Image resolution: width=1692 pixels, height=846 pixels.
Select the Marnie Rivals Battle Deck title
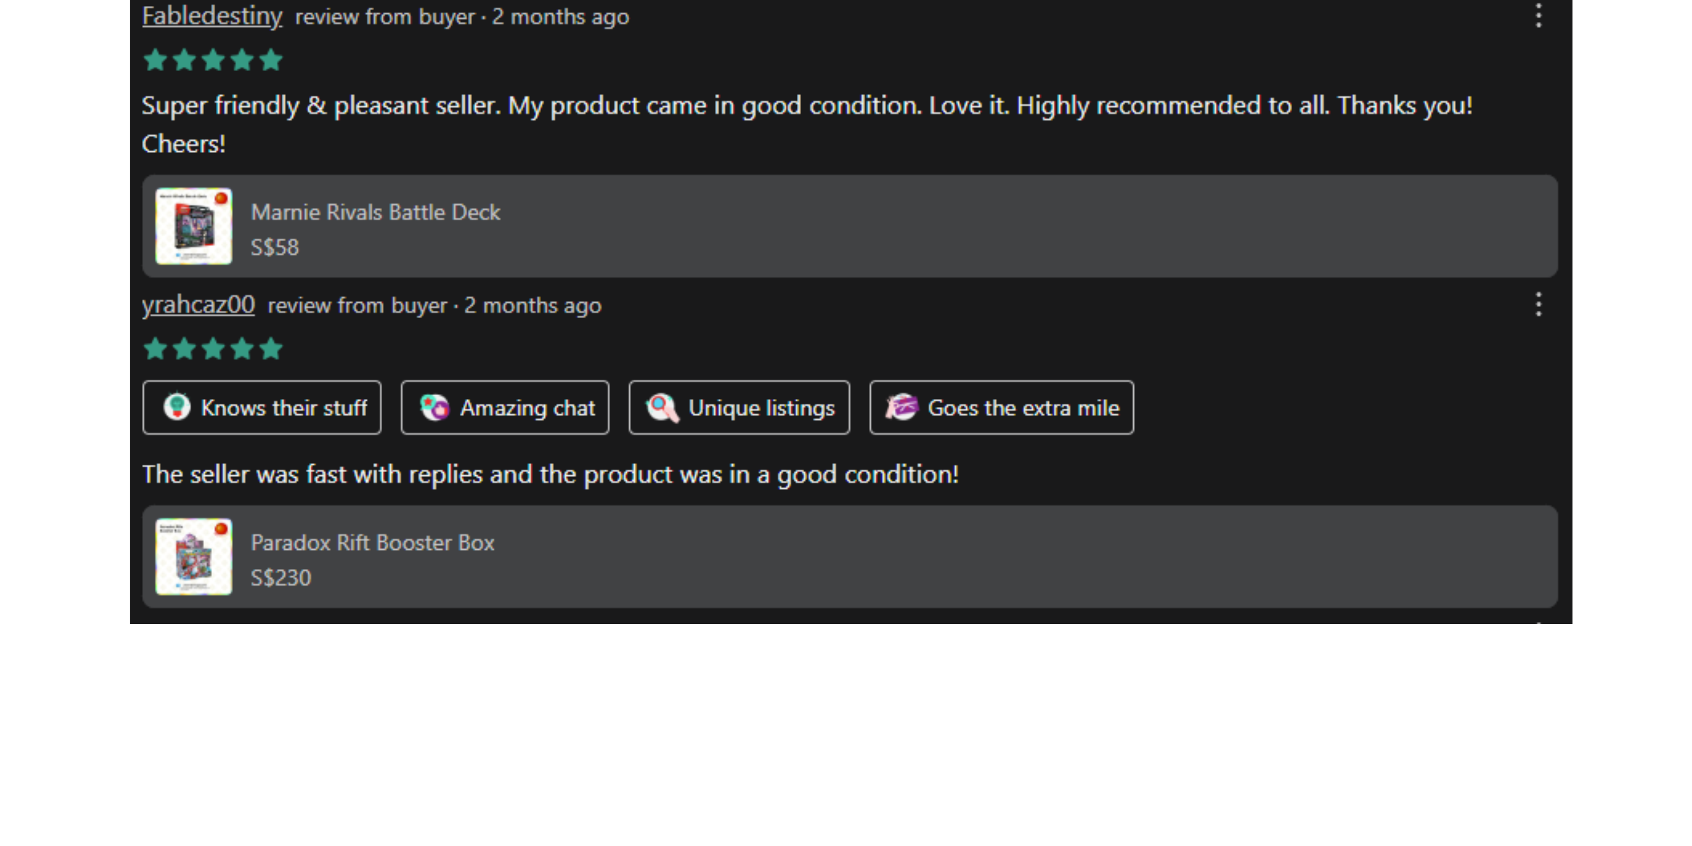[375, 212]
